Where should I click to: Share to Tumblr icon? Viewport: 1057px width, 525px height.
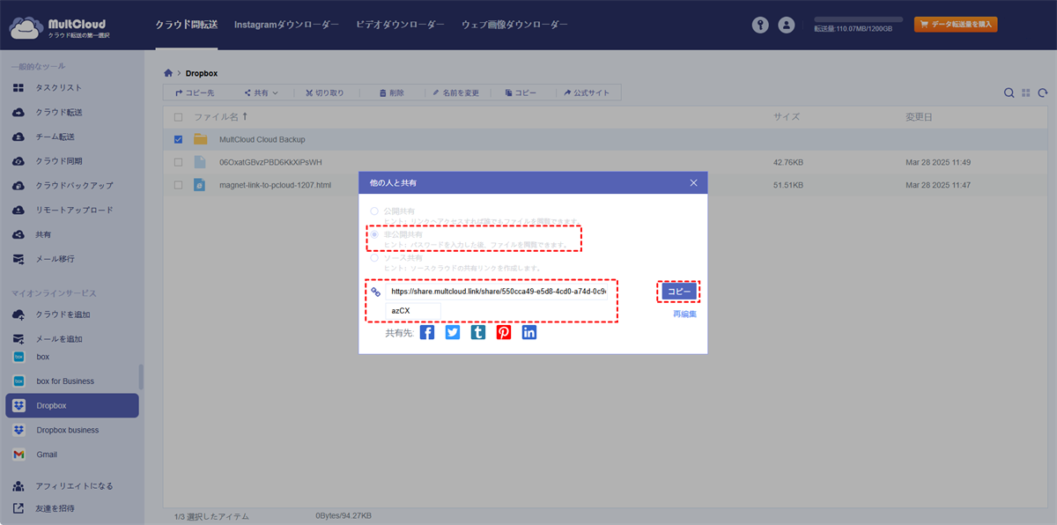click(x=478, y=332)
